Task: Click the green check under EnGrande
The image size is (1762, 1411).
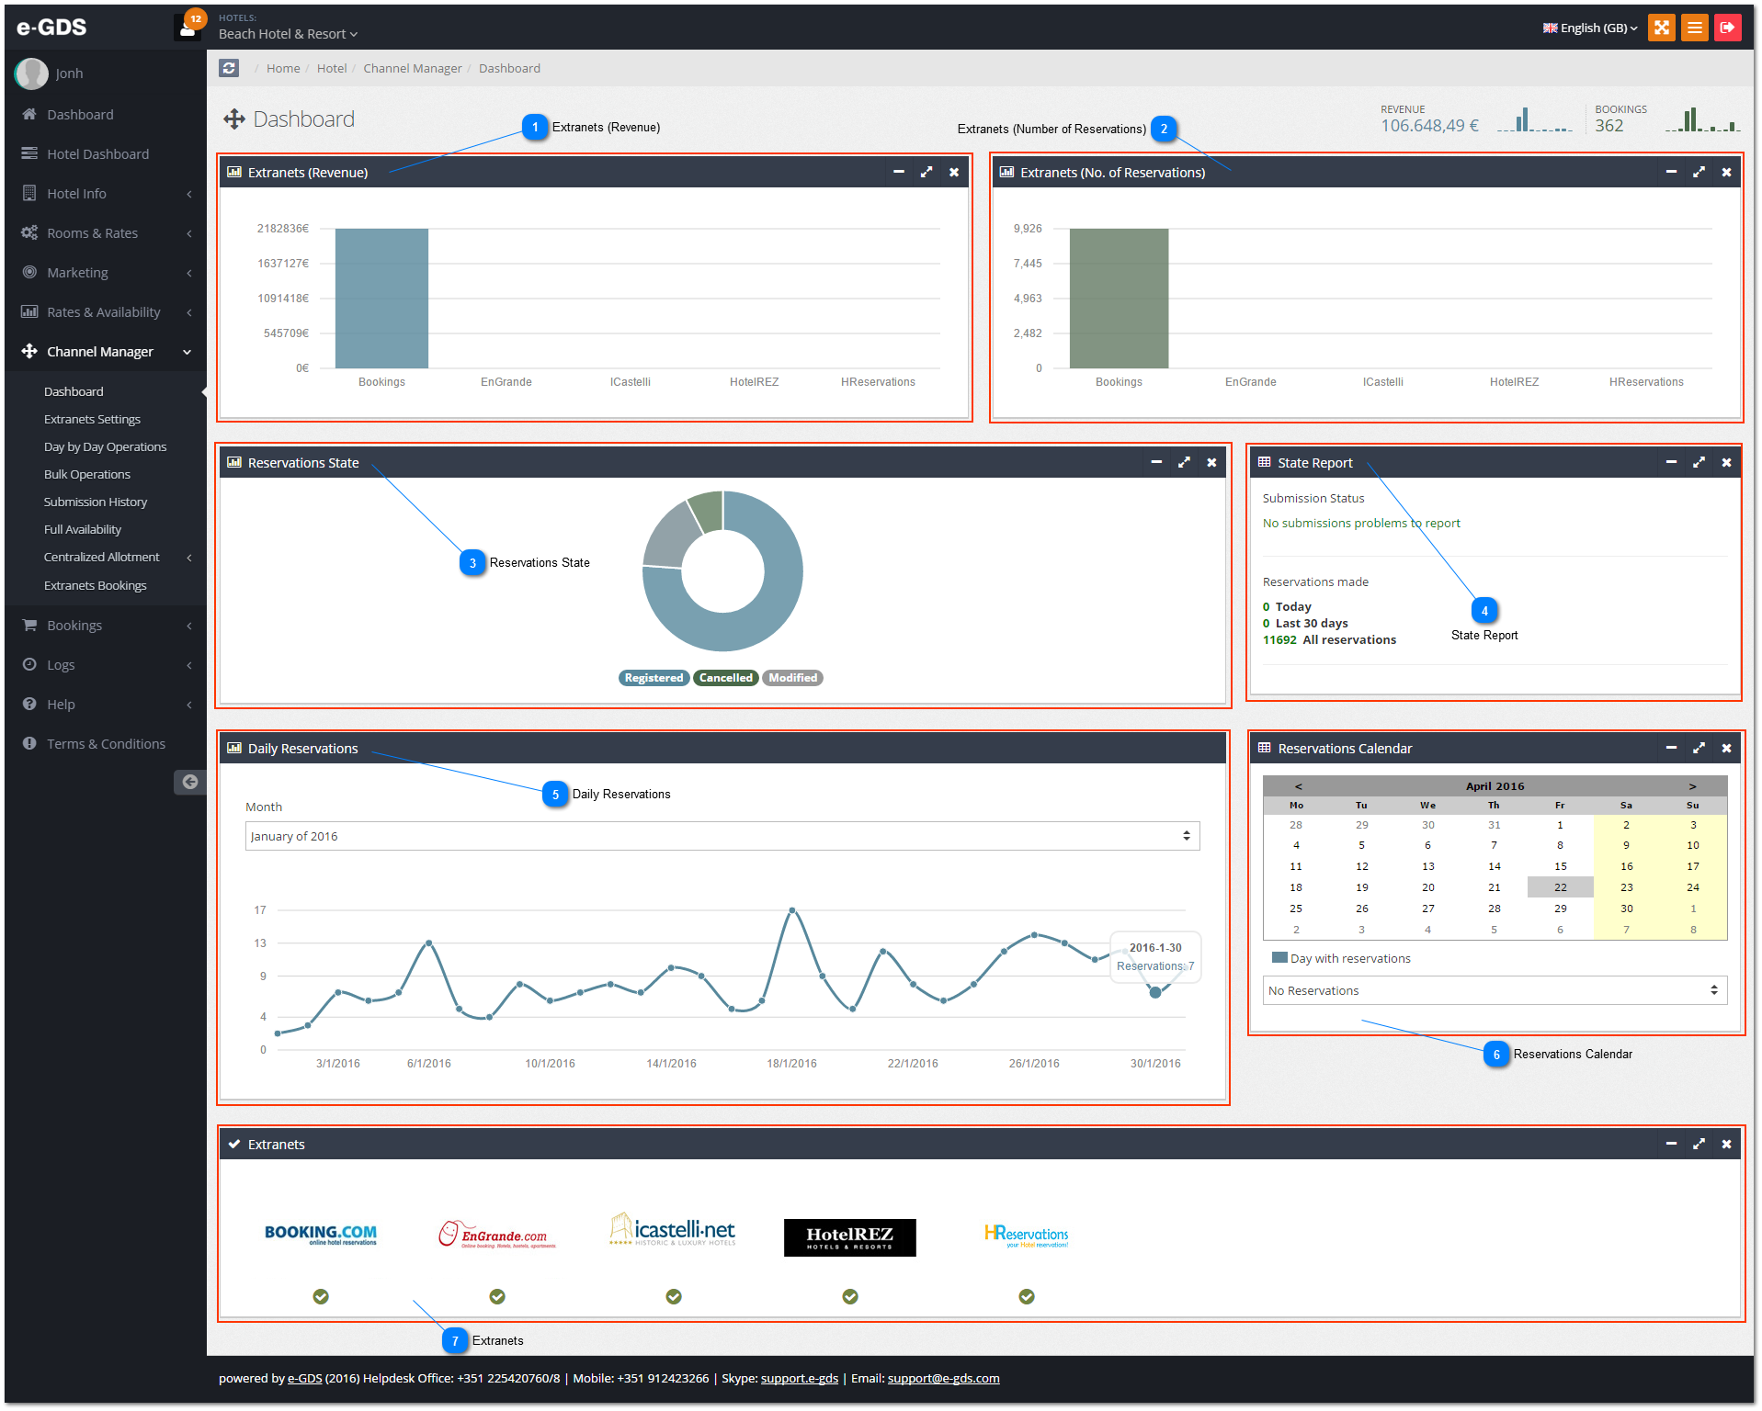Action: pos(497,1296)
